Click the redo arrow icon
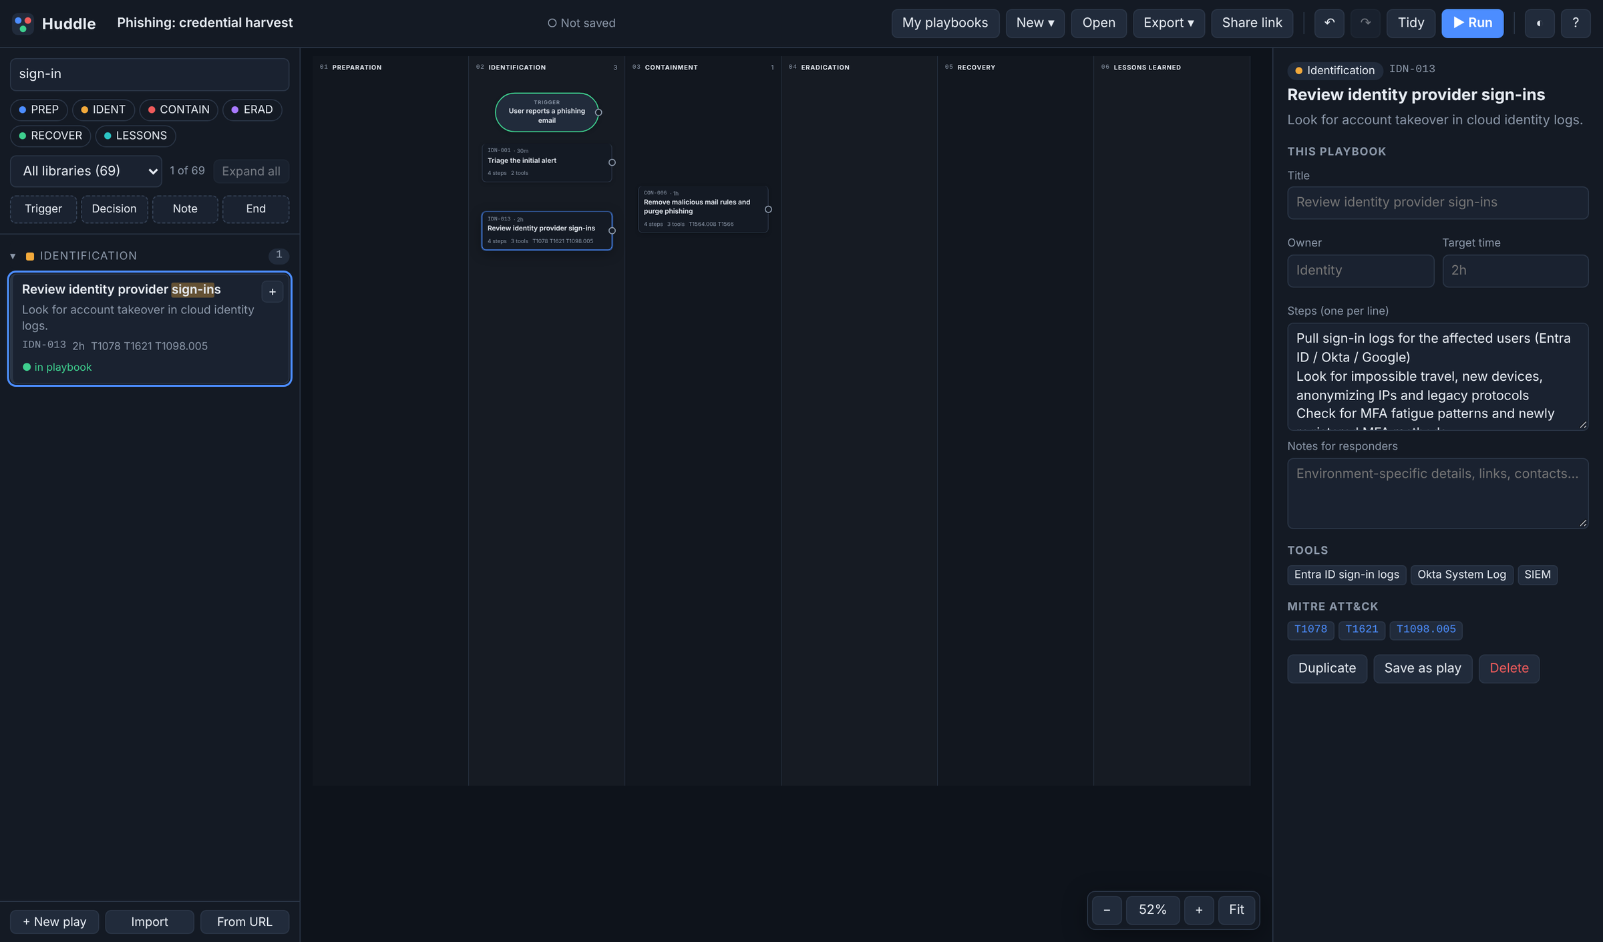 (x=1365, y=23)
